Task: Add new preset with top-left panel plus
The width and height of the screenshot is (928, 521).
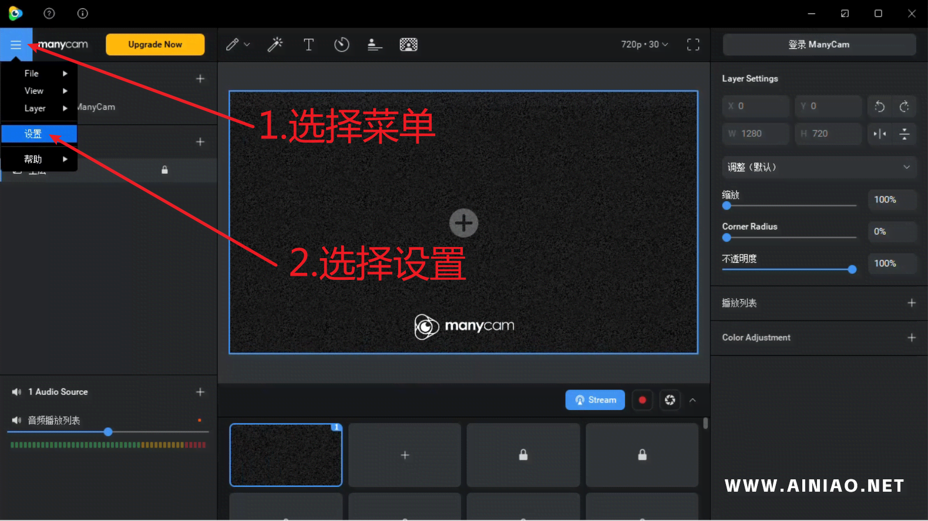Action: [200, 79]
